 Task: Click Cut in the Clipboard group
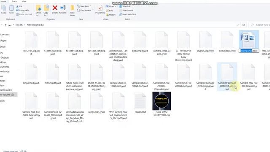[x=19, y=6]
